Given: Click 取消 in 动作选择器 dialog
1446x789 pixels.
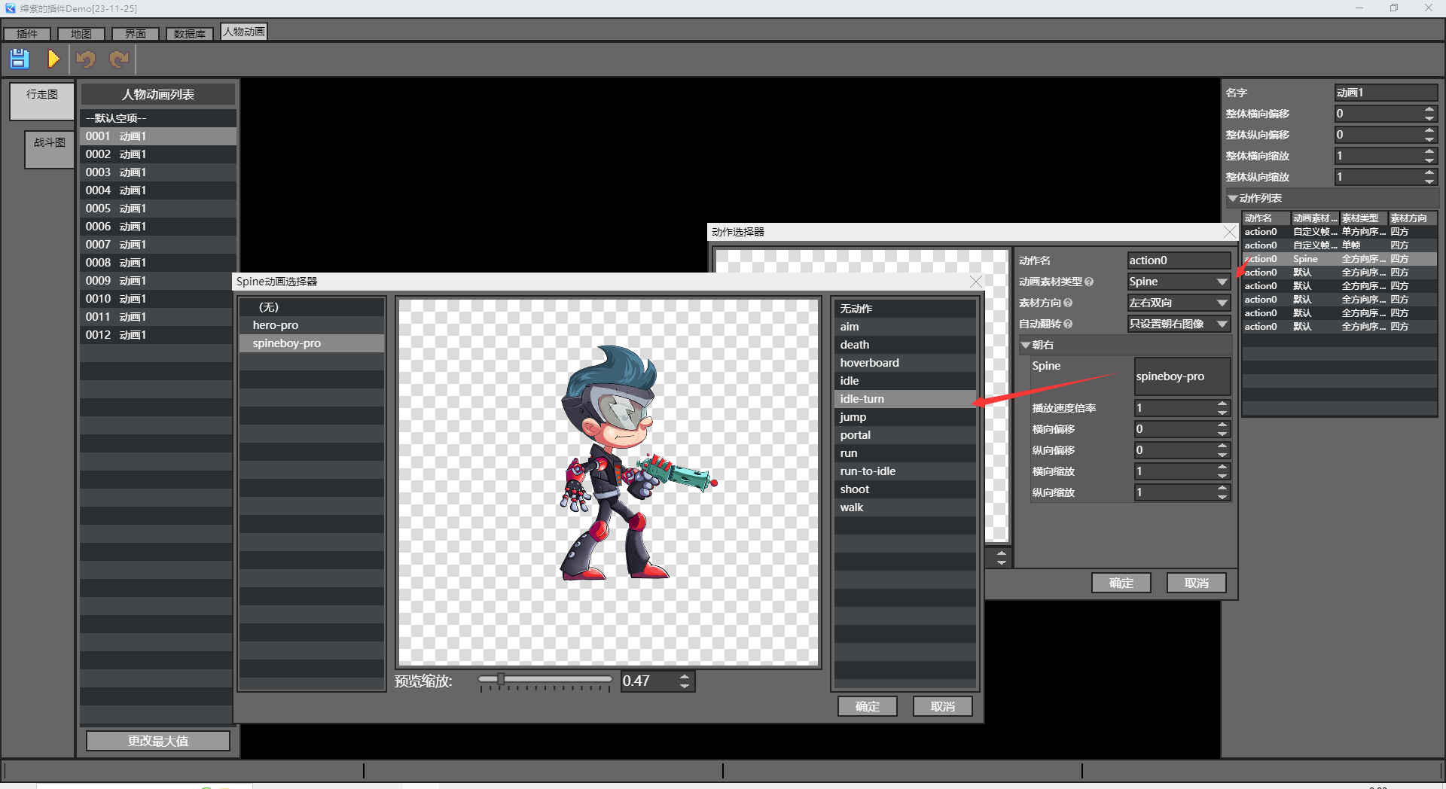Looking at the screenshot, I should pos(1197,583).
